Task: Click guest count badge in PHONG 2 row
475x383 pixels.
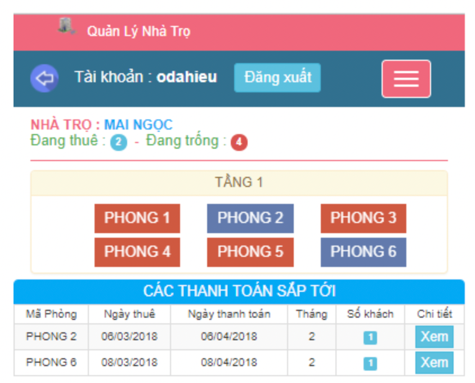Action: click(x=370, y=337)
